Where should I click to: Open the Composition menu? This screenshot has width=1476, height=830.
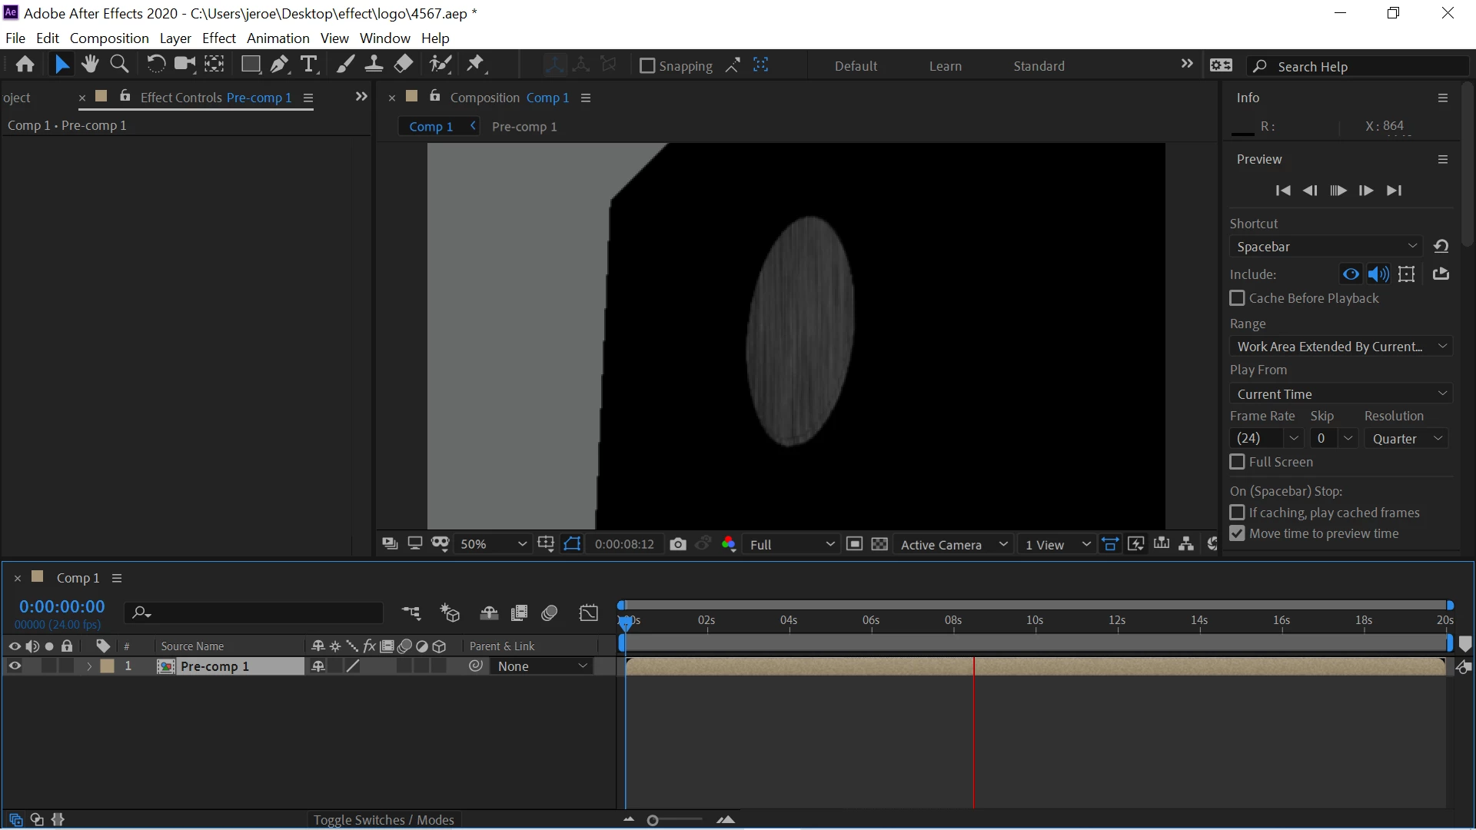pyautogui.click(x=109, y=38)
